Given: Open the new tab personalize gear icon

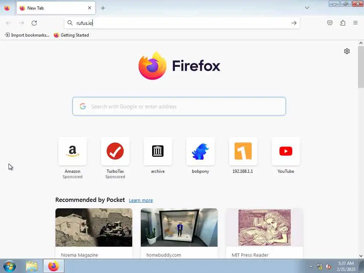Looking at the screenshot, I should pyautogui.click(x=347, y=51).
